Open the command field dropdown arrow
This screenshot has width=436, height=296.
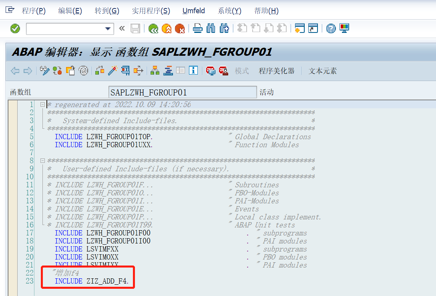click(108, 29)
